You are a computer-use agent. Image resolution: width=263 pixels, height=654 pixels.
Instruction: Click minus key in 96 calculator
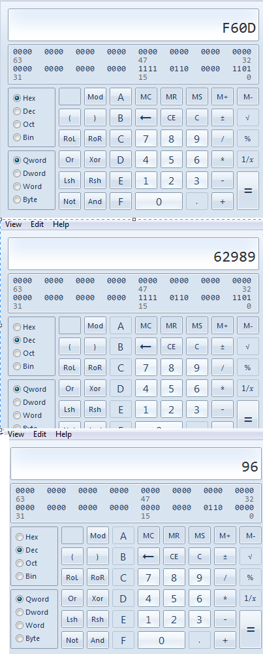(x=224, y=619)
